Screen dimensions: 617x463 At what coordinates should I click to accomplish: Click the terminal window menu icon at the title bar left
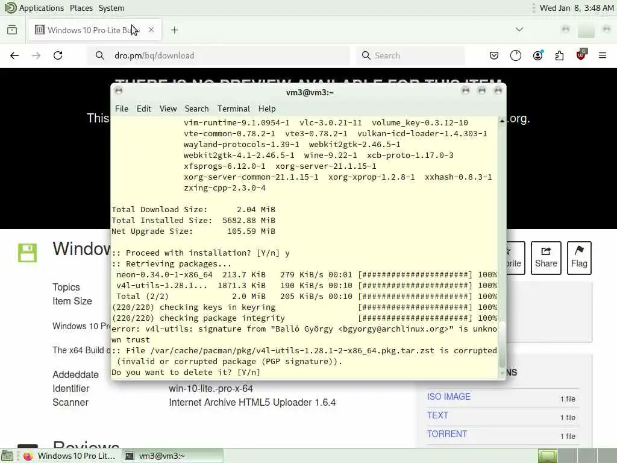[119, 91]
